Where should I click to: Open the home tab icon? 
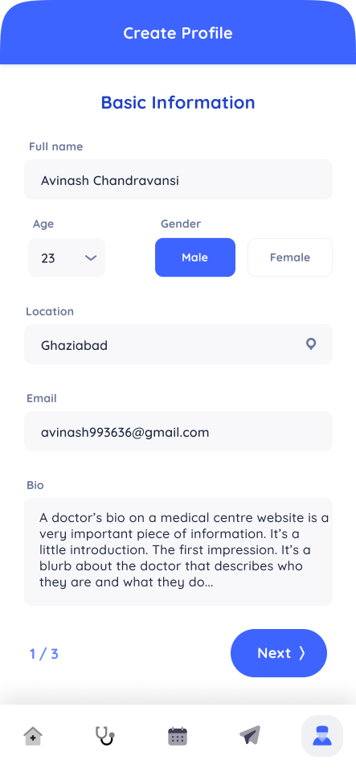[33, 736]
